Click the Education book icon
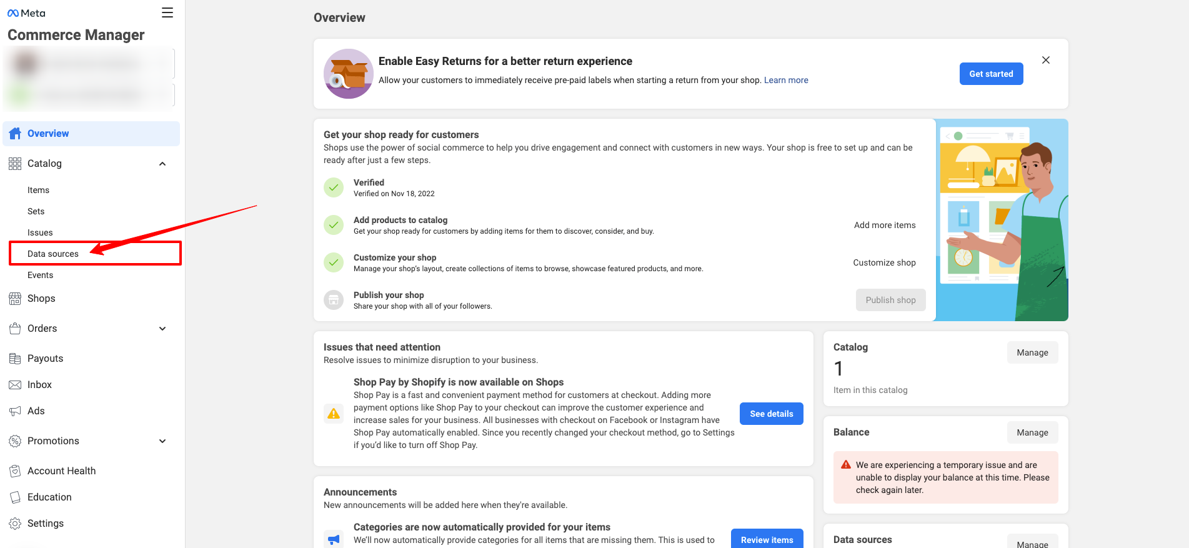1189x548 pixels. [x=15, y=497]
